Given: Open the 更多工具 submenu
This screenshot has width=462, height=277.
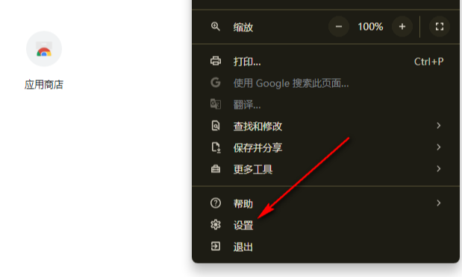Looking at the screenshot, I should [326, 169].
